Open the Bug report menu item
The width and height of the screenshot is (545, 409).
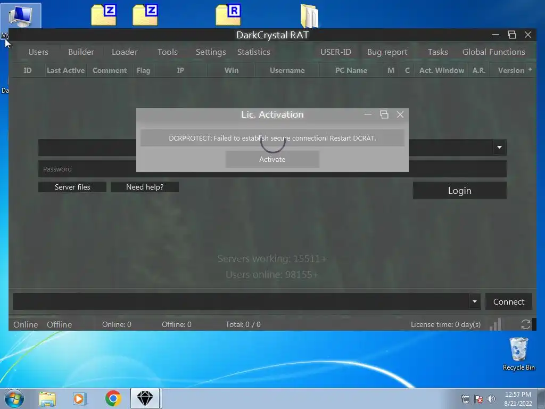click(387, 52)
